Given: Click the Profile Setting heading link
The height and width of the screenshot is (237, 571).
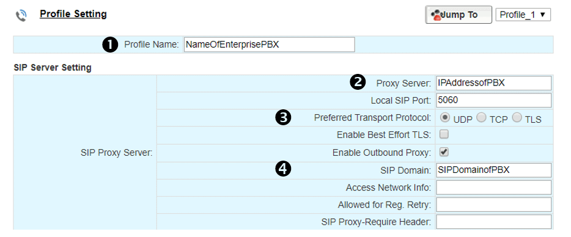Looking at the screenshot, I should click(73, 14).
